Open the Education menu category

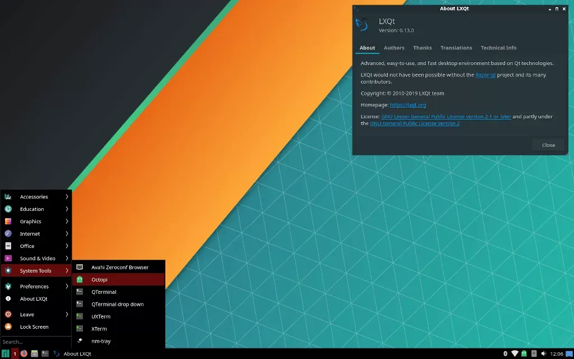(36, 209)
